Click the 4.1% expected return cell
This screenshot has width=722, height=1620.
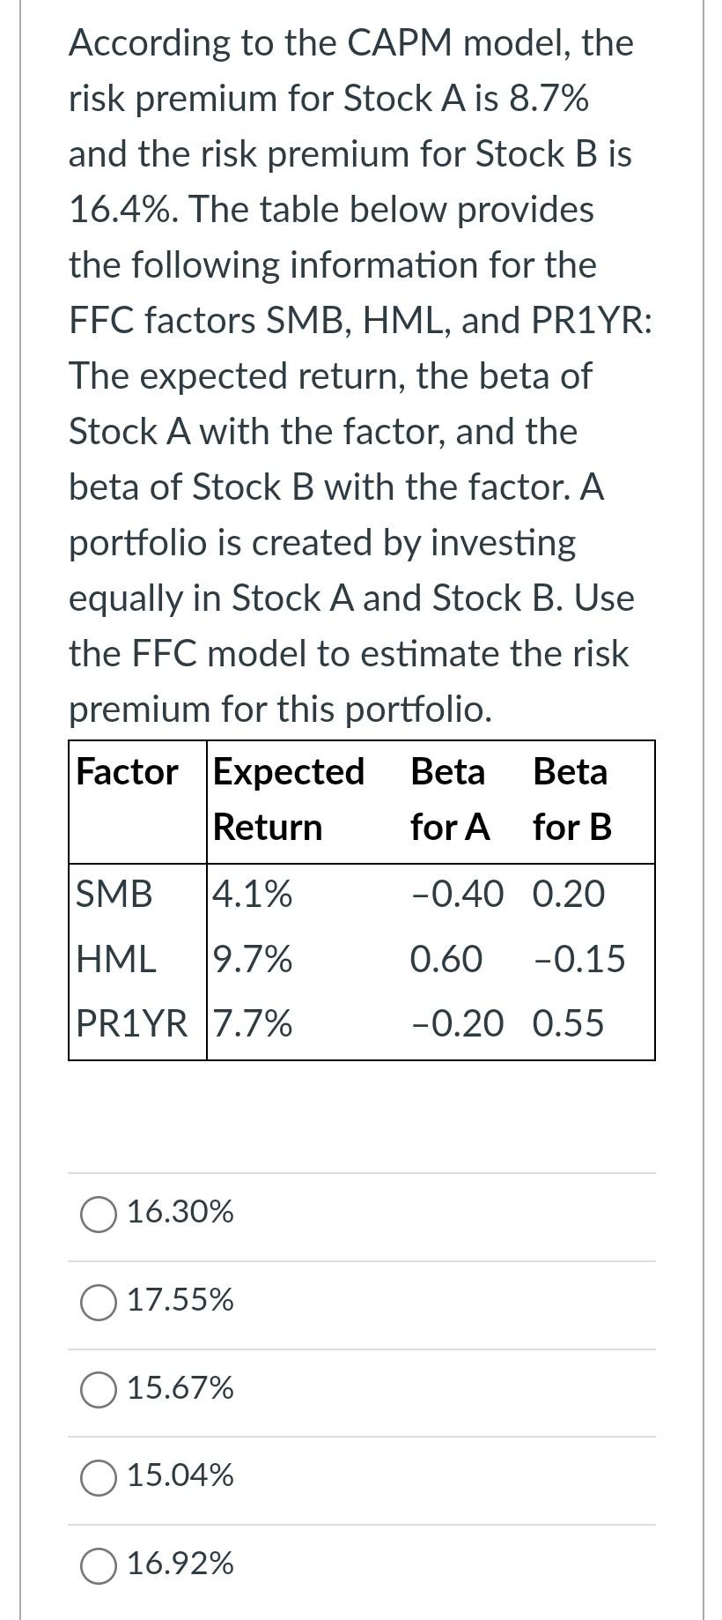(253, 895)
